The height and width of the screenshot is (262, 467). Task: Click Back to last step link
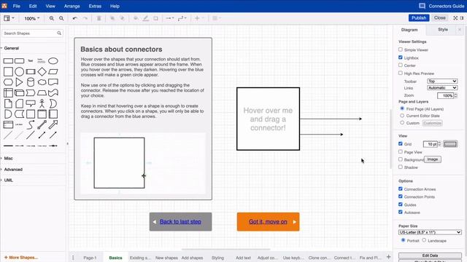[x=180, y=221]
